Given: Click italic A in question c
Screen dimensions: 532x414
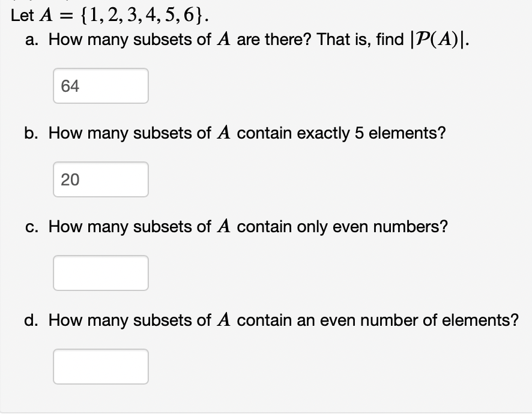Looking at the screenshot, I should [224, 226].
